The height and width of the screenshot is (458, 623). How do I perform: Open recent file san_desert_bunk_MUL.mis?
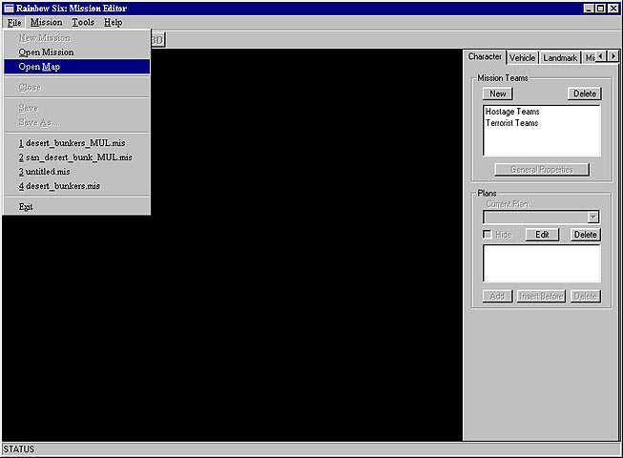(76, 157)
